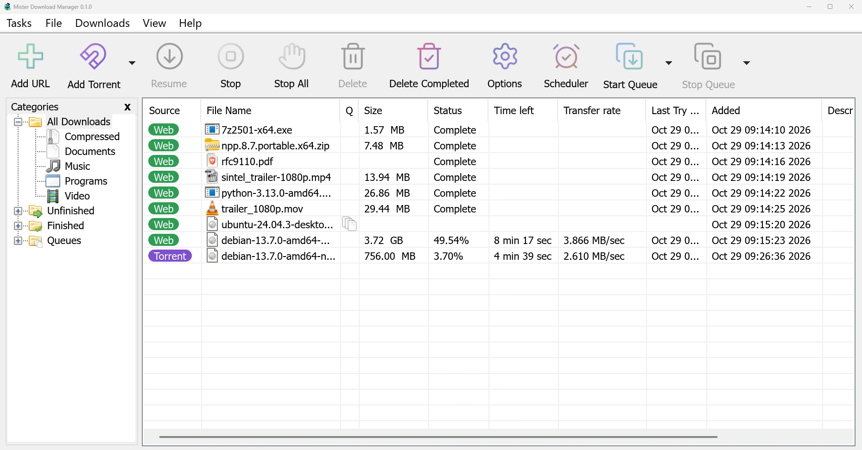
Task: Open the Help menu
Action: 190,23
